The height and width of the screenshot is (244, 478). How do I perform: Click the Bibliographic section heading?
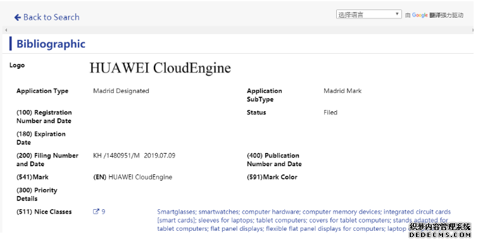point(51,44)
